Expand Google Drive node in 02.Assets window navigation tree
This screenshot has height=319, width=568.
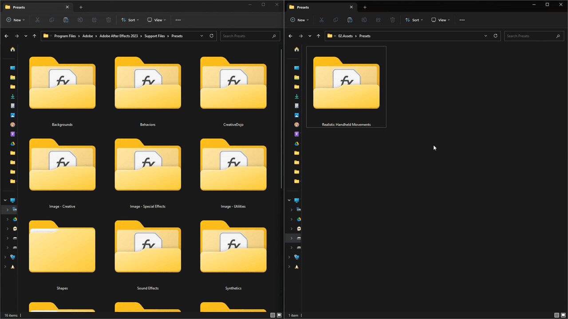pyautogui.click(x=292, y=219)
